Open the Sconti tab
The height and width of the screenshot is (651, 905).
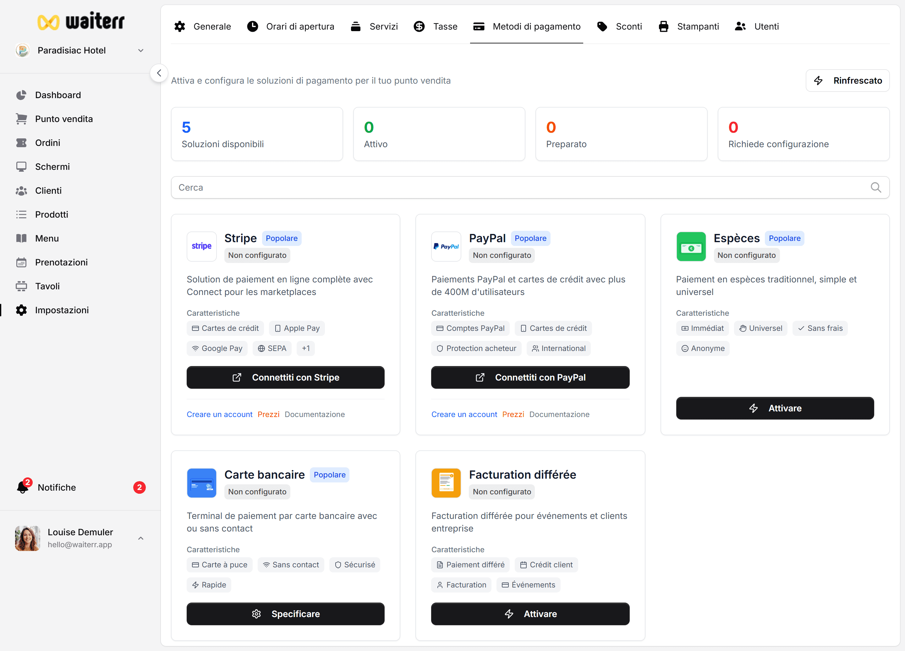[619, 26]
